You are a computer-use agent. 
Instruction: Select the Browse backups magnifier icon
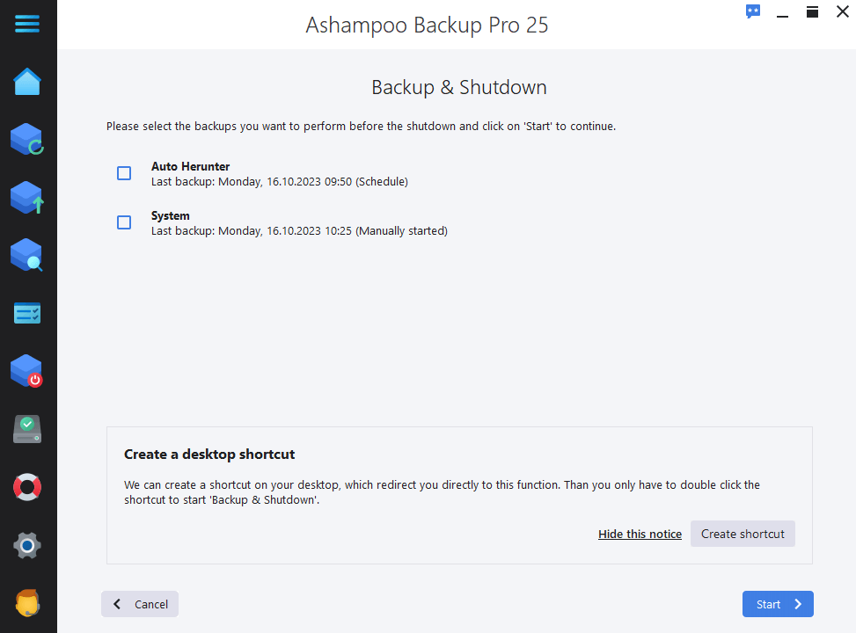(x=27, y=255)
